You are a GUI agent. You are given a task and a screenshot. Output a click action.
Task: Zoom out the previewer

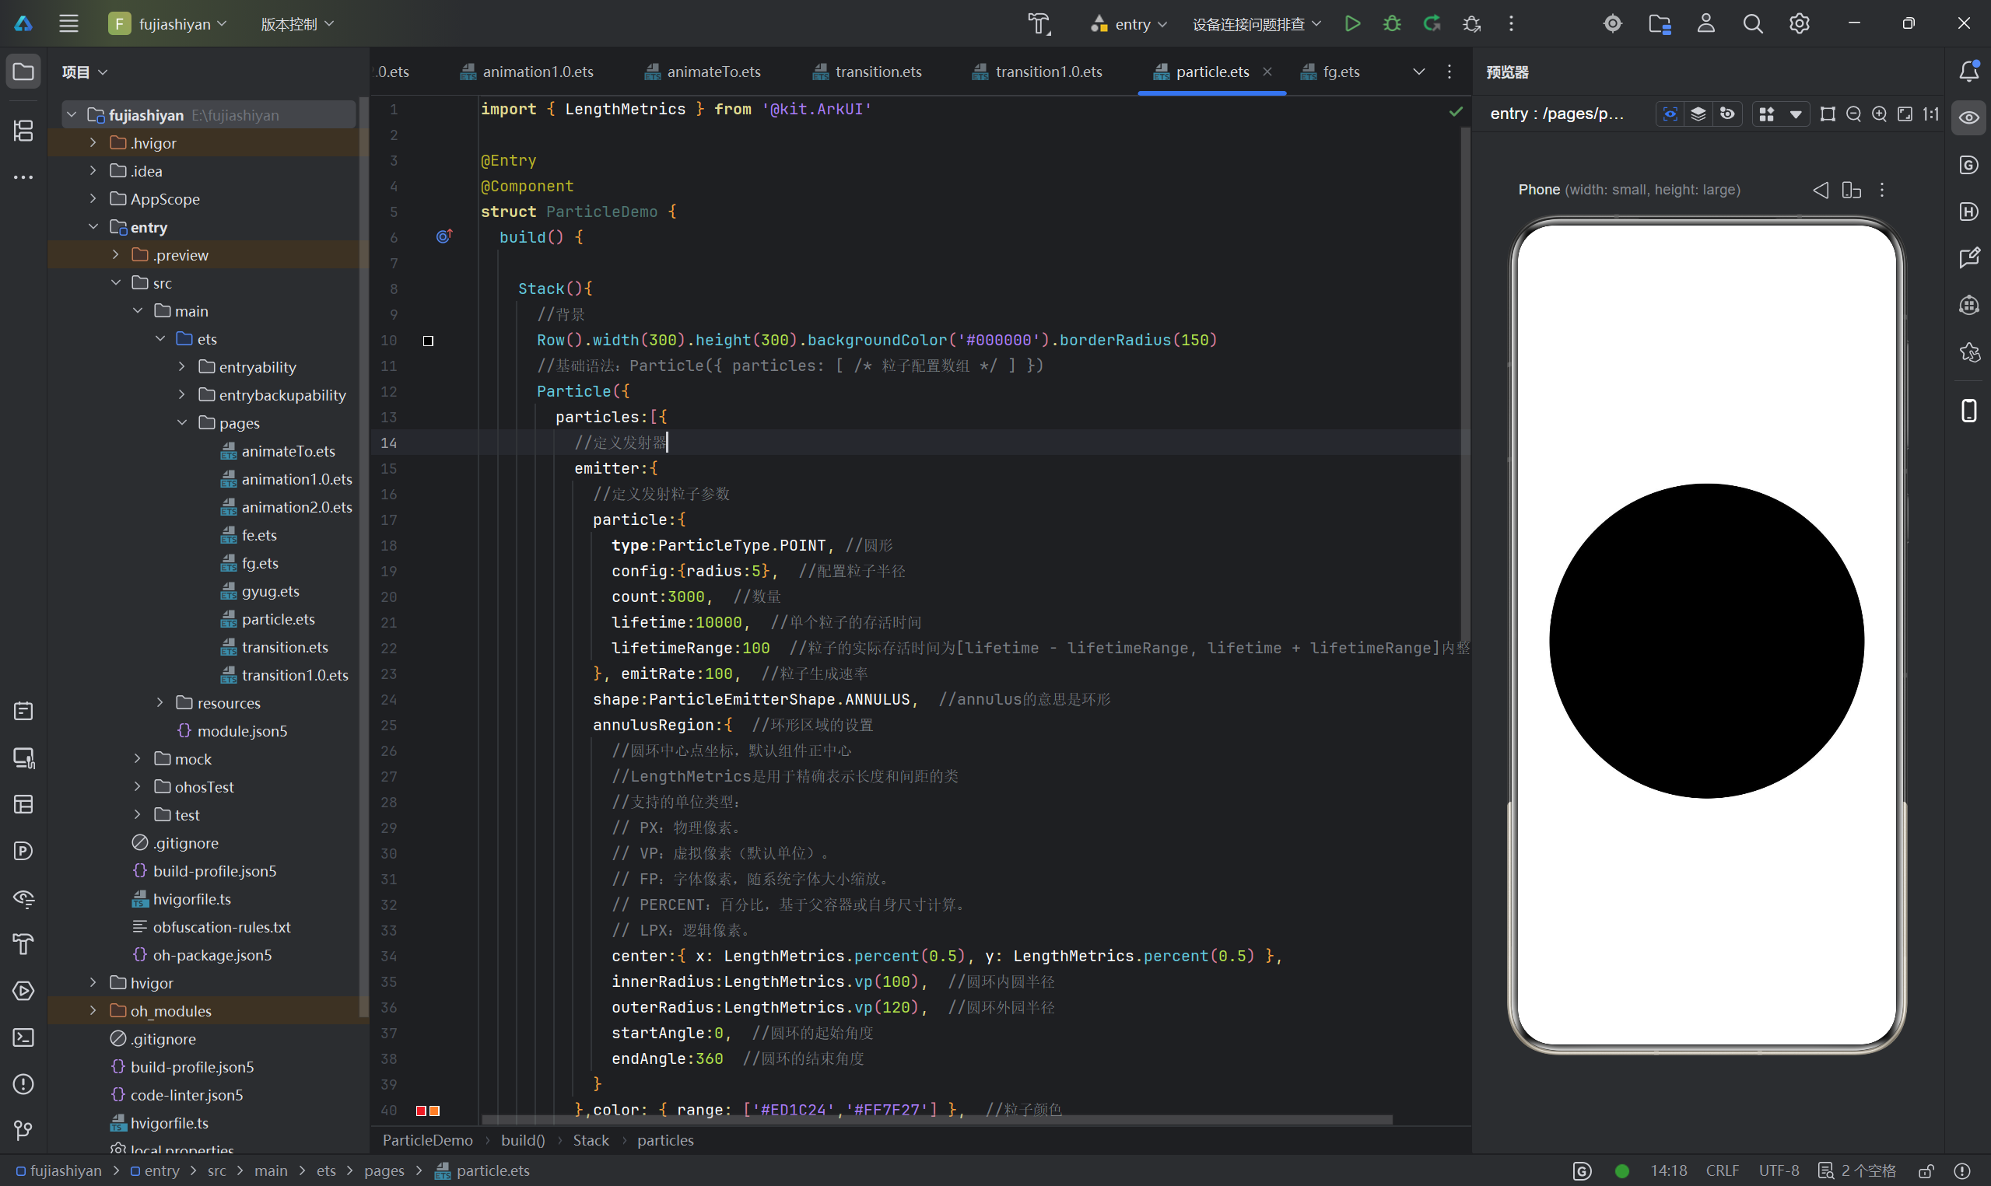click(1853, 114)
